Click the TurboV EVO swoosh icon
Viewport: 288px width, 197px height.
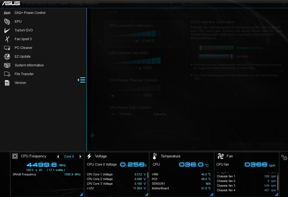pyautogui.click(x=7, y=30)
